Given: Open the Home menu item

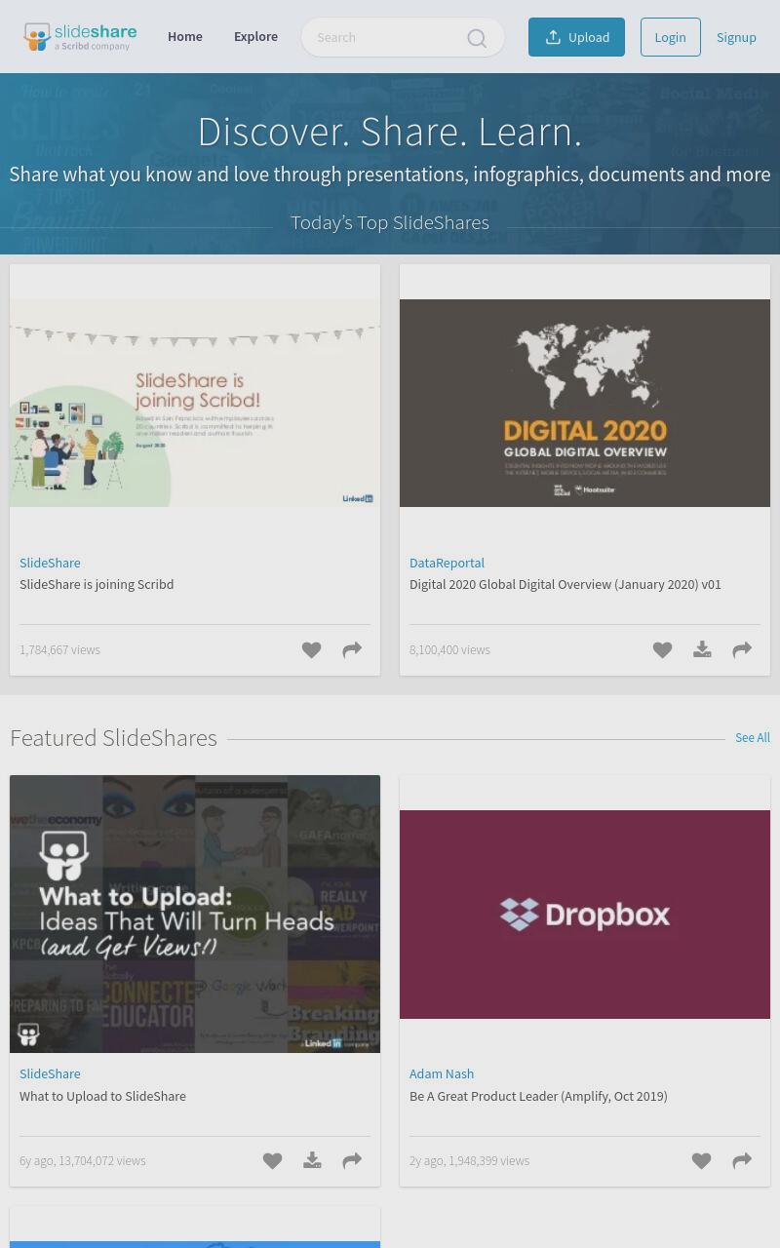Looking at the screenshot, I should pos(185,37).
